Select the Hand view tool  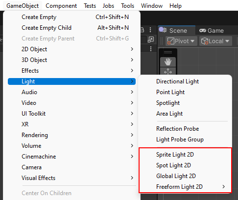[168, 62]
